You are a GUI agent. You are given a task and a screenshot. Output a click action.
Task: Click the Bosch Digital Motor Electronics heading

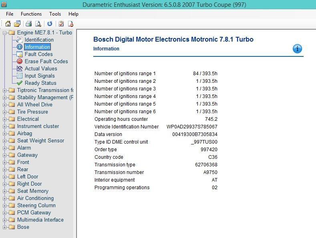(x=173, y=39)
